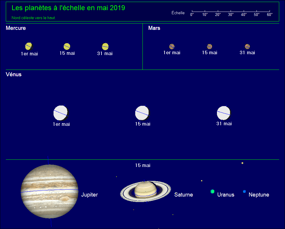Click the 20" mark on scale
Screen dimensions: 285x229
[218, 14]
